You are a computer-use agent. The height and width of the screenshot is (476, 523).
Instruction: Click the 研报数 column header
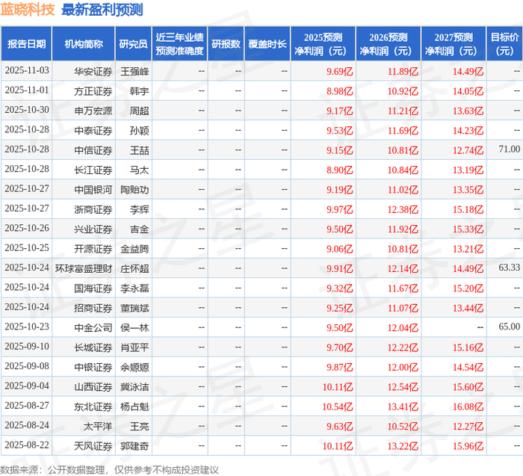(226, 44)
